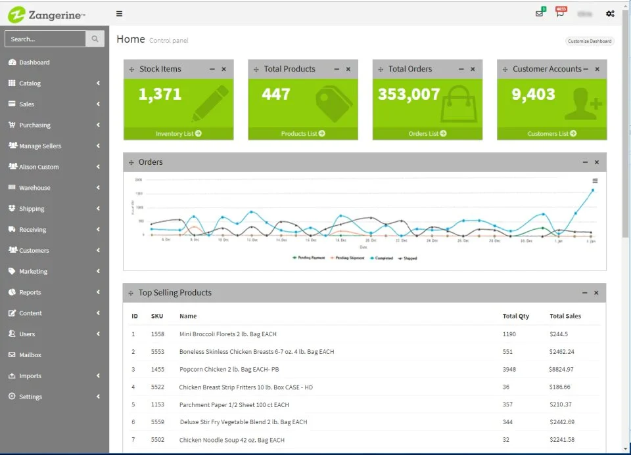Click the Zangerine logo

[x=47, y=15]
